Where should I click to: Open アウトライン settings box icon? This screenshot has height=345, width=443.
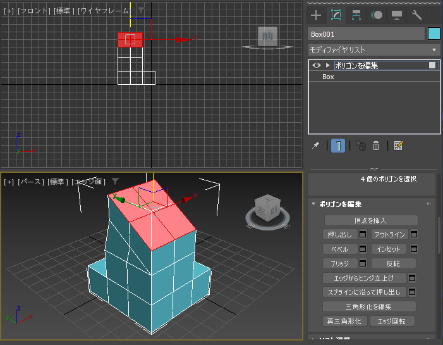pos(414,234)
